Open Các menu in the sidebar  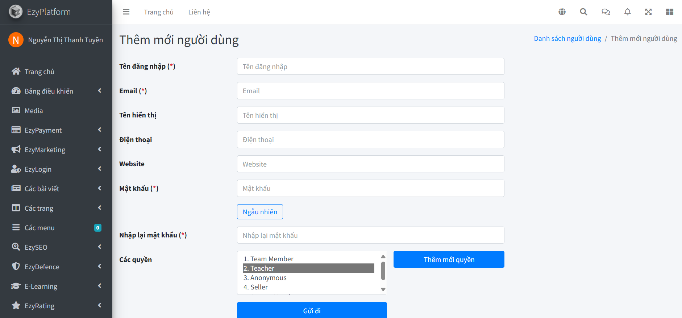point(39,228)
